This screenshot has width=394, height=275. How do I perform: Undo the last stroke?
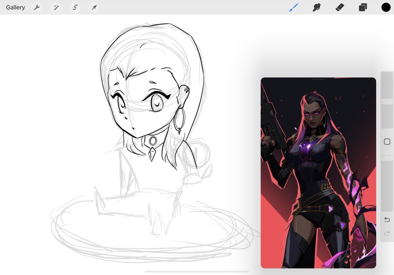(387, 220)
